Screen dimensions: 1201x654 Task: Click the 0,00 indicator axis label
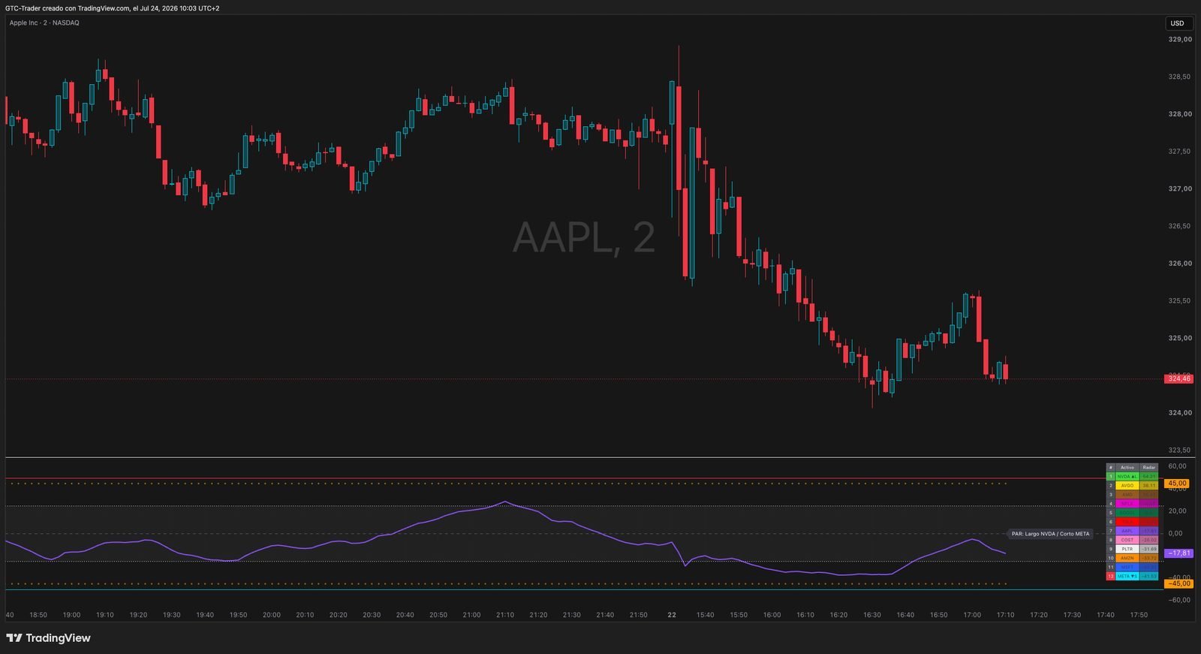click(x=1175, y=533)
